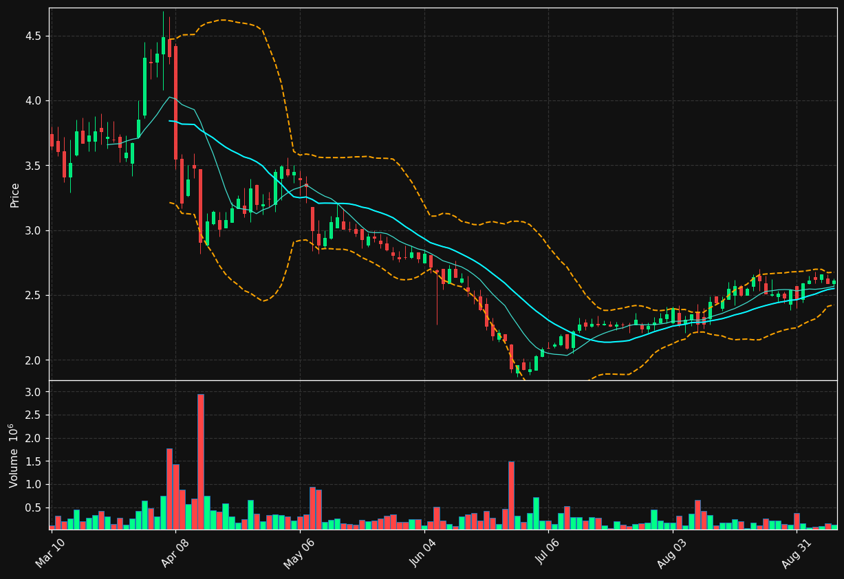Click the 'Aug 31' date axis label
The width and height of the screenshot is (844, 579).
(x=797, y=554)
